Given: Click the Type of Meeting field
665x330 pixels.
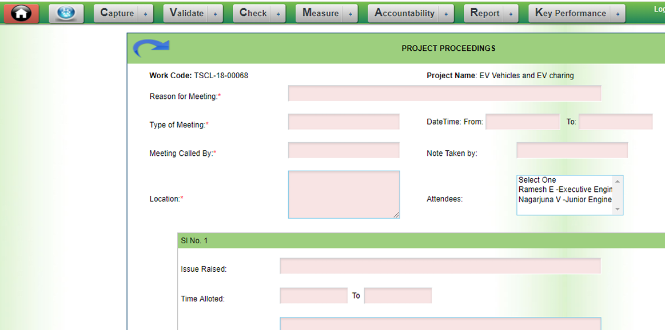Looking at the screenshot, I should (344, 122).
